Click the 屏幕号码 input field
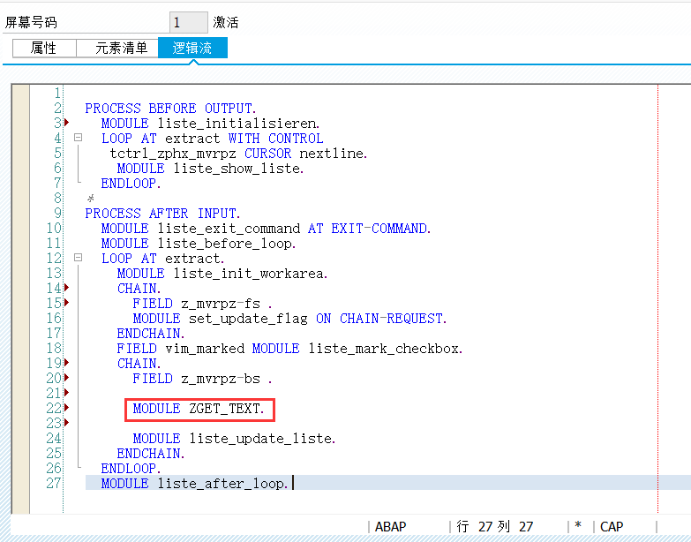 [x=189, y=22]
